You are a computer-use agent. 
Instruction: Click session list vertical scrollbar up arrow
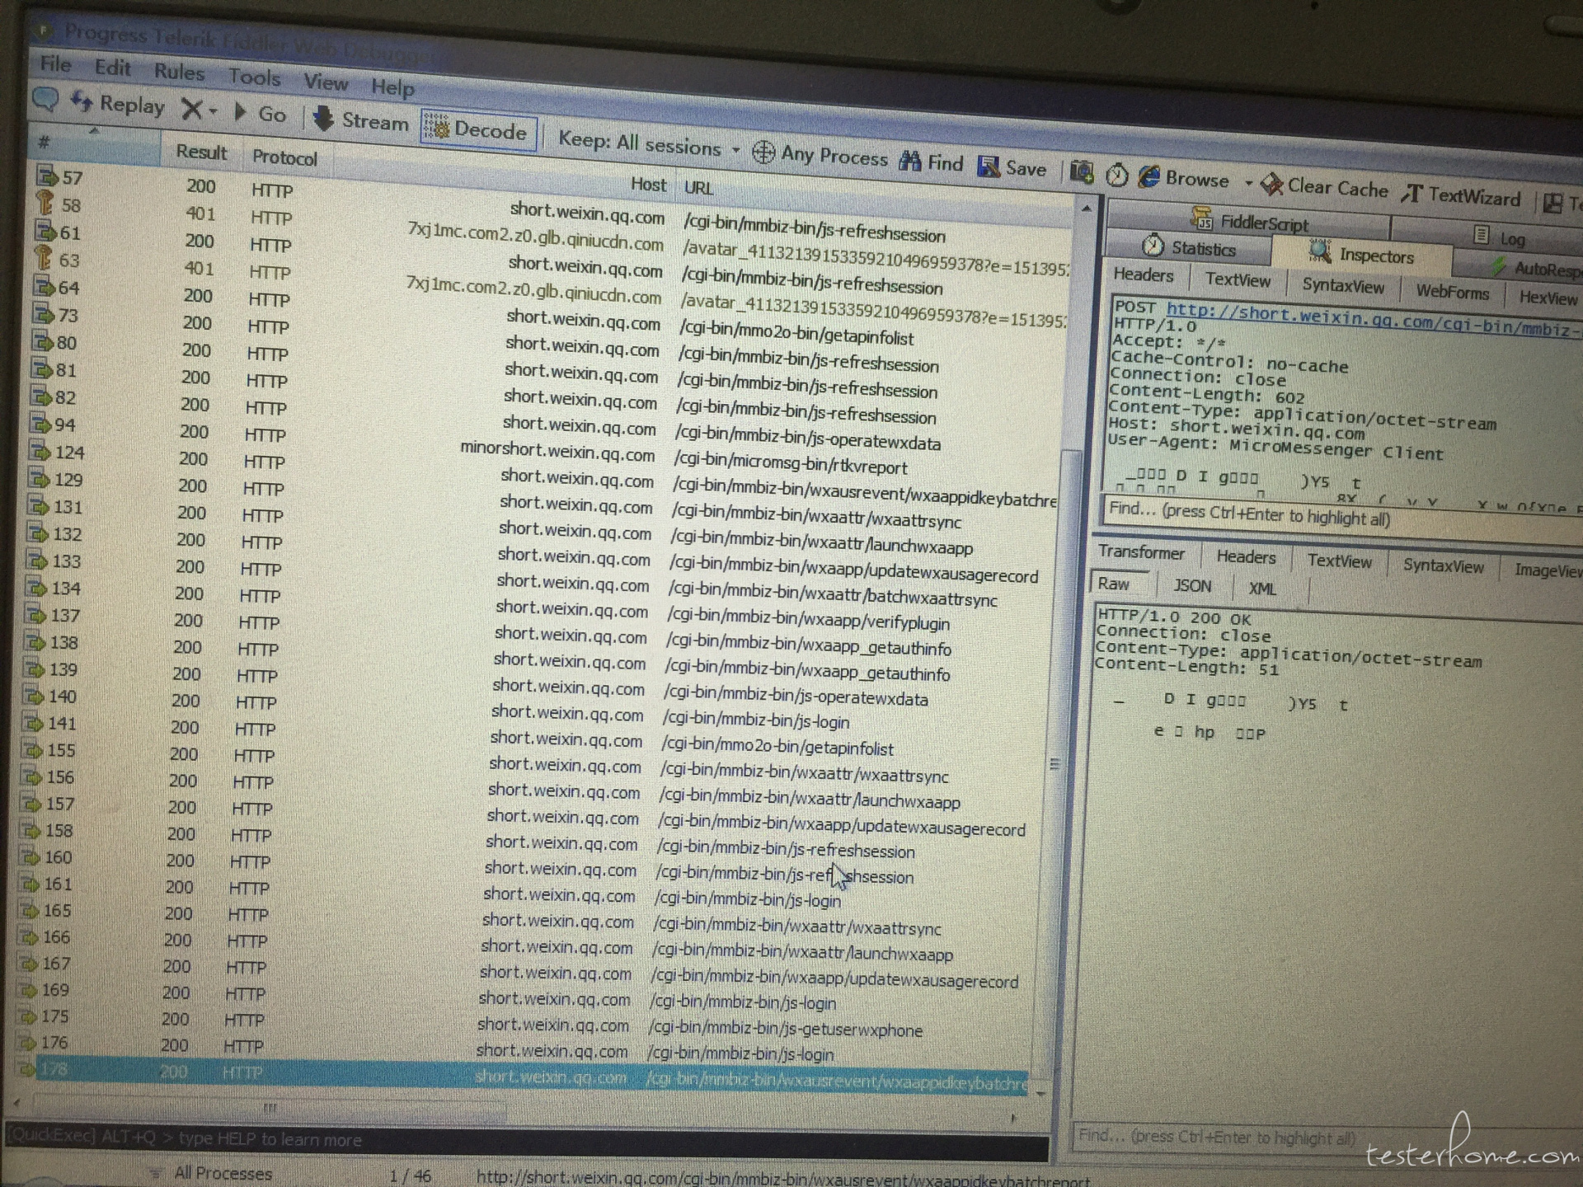pyautogui.click(x=1087, y=209)
